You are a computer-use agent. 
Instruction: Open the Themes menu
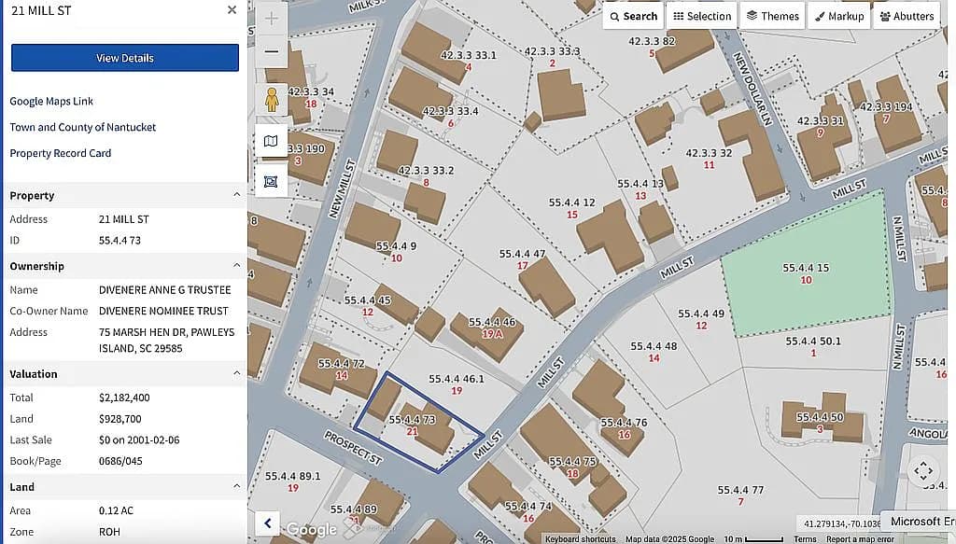point(772,17)
